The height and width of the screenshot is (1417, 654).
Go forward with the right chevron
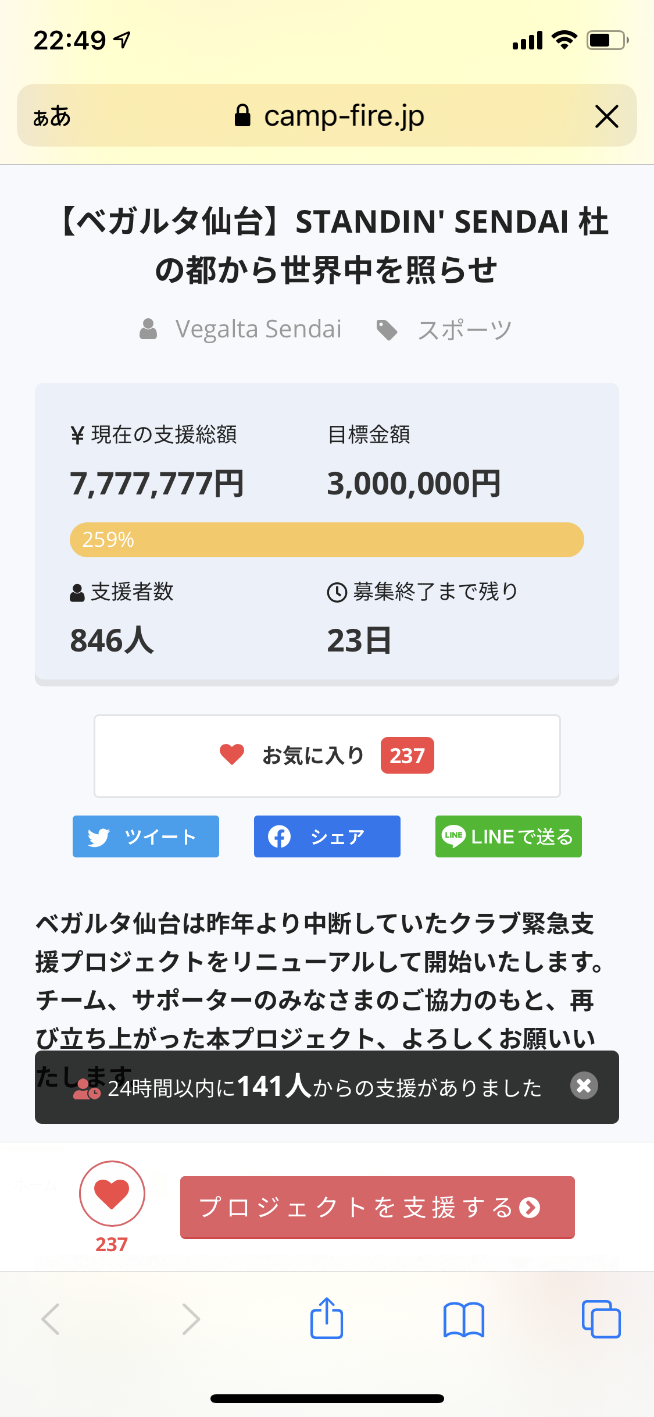(191, 1319)
